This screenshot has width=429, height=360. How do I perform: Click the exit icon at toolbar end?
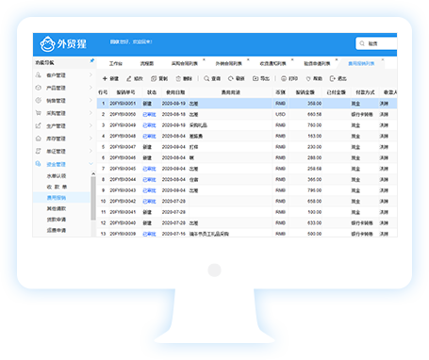[333, 78]
